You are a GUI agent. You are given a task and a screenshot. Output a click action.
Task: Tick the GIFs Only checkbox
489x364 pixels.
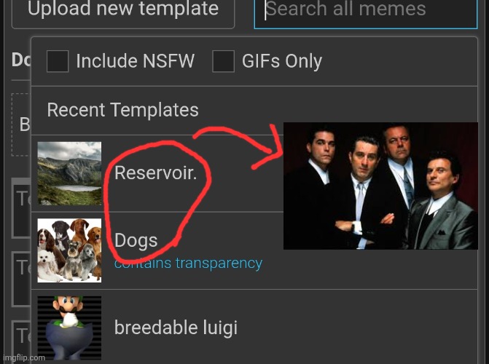coord(223,61)
